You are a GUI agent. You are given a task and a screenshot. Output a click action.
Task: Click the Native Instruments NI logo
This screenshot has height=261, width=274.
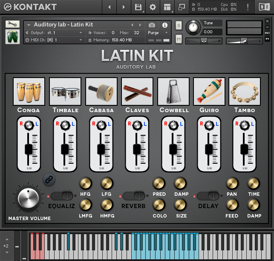264,7
